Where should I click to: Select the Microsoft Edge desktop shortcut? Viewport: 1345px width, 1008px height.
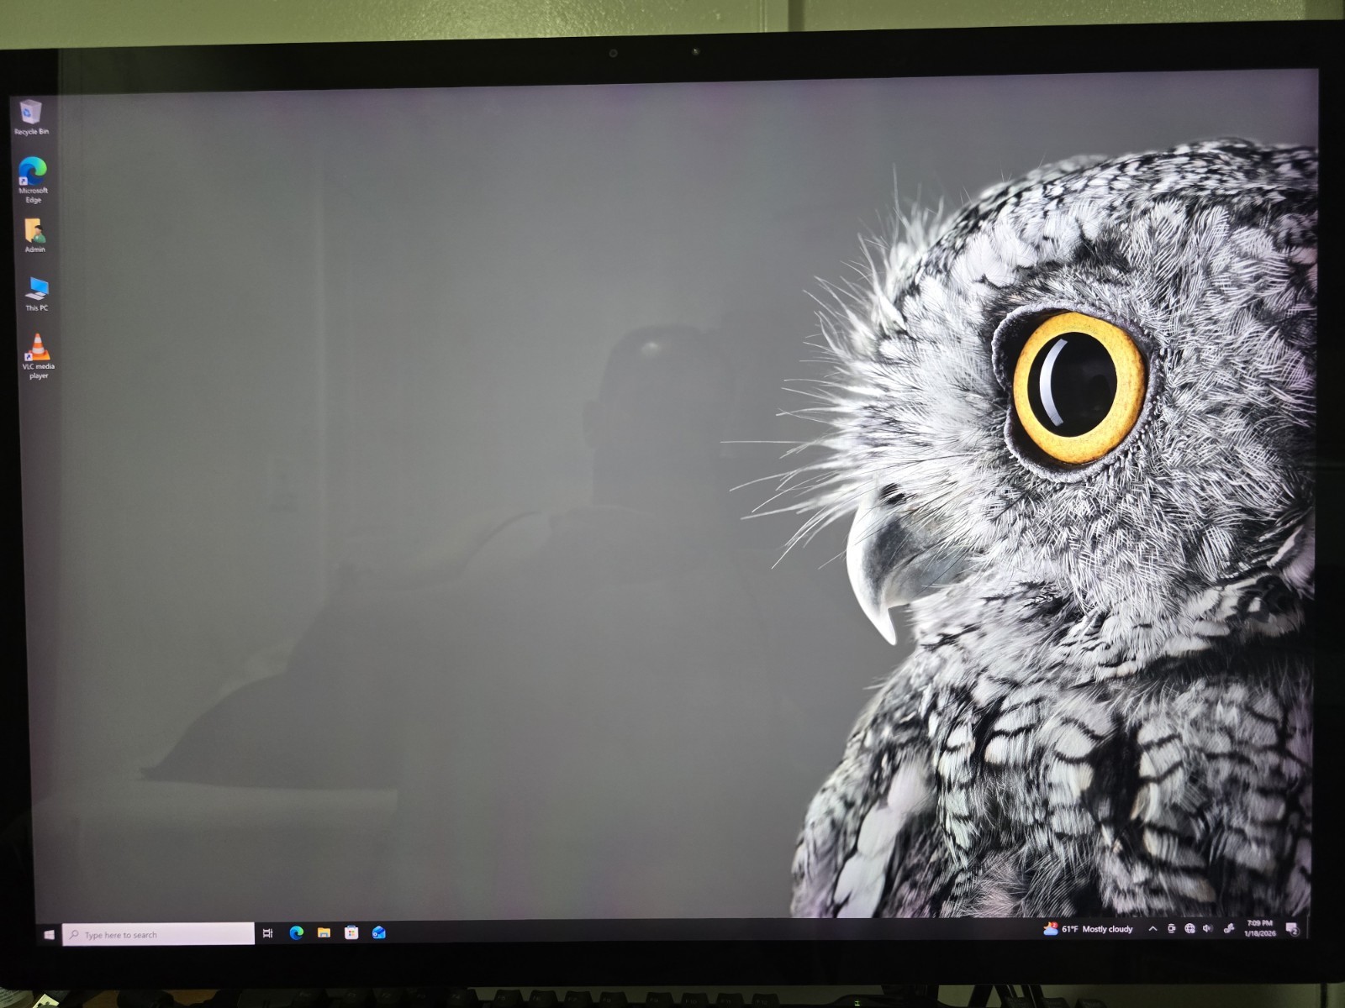(33, 176)
